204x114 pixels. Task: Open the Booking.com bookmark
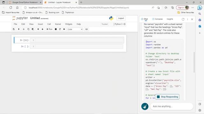(52, 12)
